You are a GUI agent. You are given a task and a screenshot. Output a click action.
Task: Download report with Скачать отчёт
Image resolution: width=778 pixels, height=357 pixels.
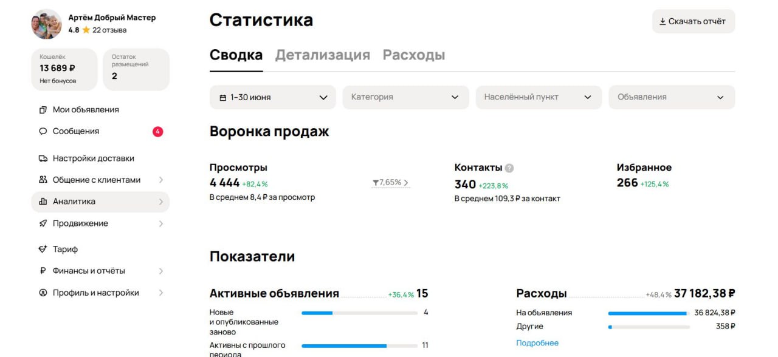[694, 21]
